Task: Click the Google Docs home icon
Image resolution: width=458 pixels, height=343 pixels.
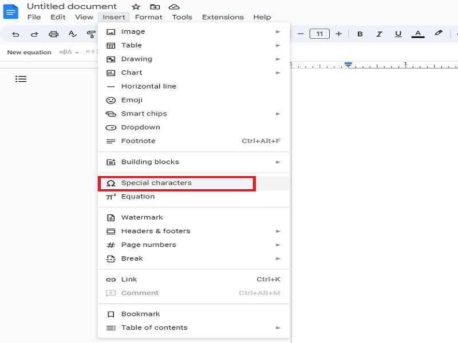Action: [10, 11]
